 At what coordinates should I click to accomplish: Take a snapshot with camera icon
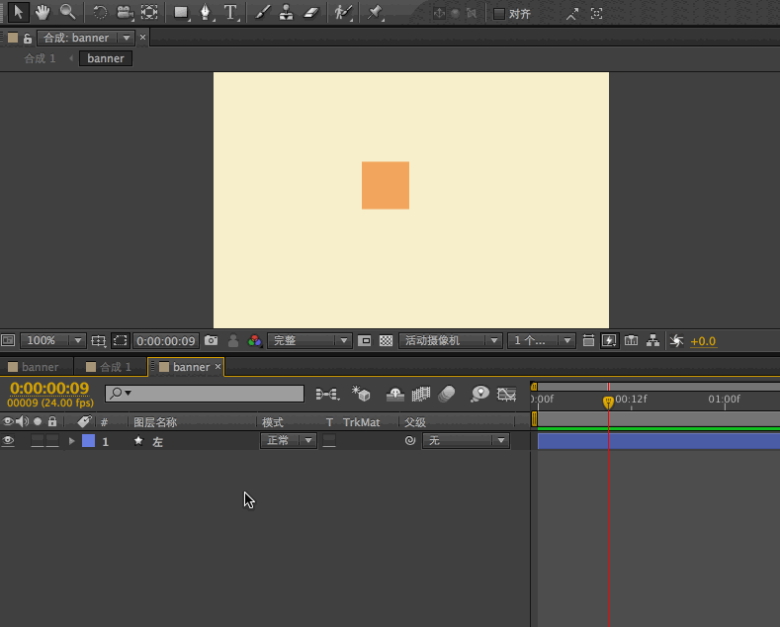coord(212,340)
